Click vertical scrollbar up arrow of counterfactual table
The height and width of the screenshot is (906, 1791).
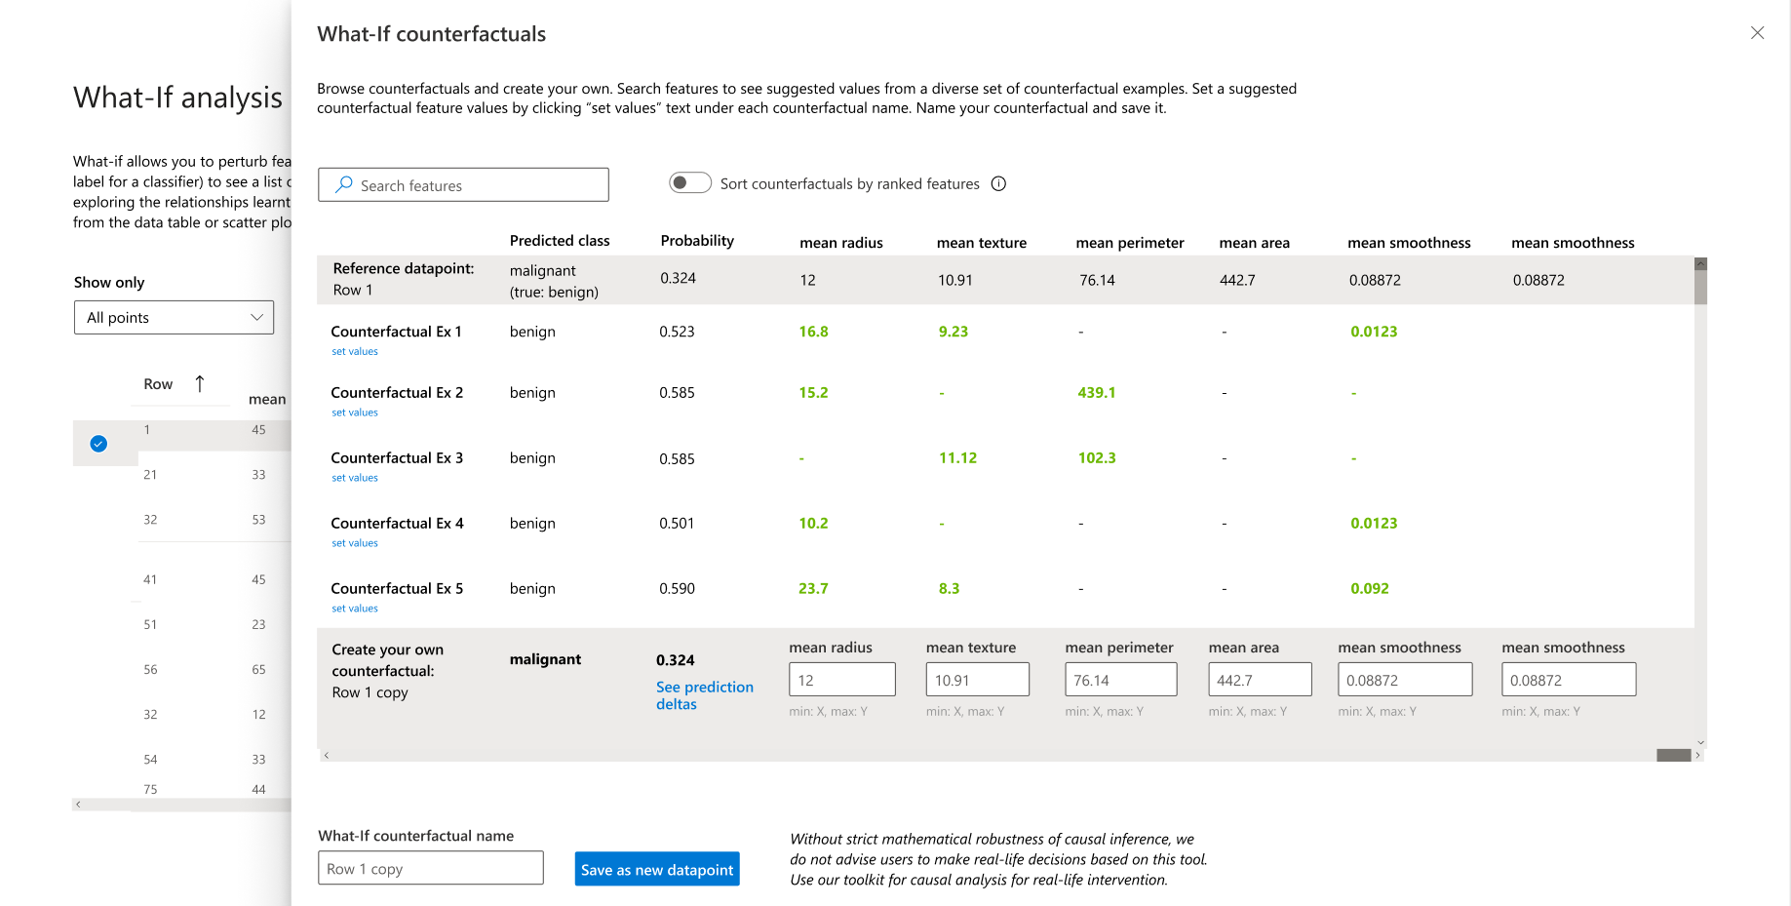tap(1700, 263)
